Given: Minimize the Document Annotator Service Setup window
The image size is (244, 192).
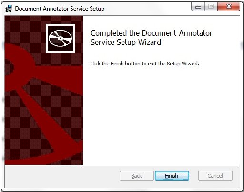Looking at the screenshot, I should (x=198, y=6).
